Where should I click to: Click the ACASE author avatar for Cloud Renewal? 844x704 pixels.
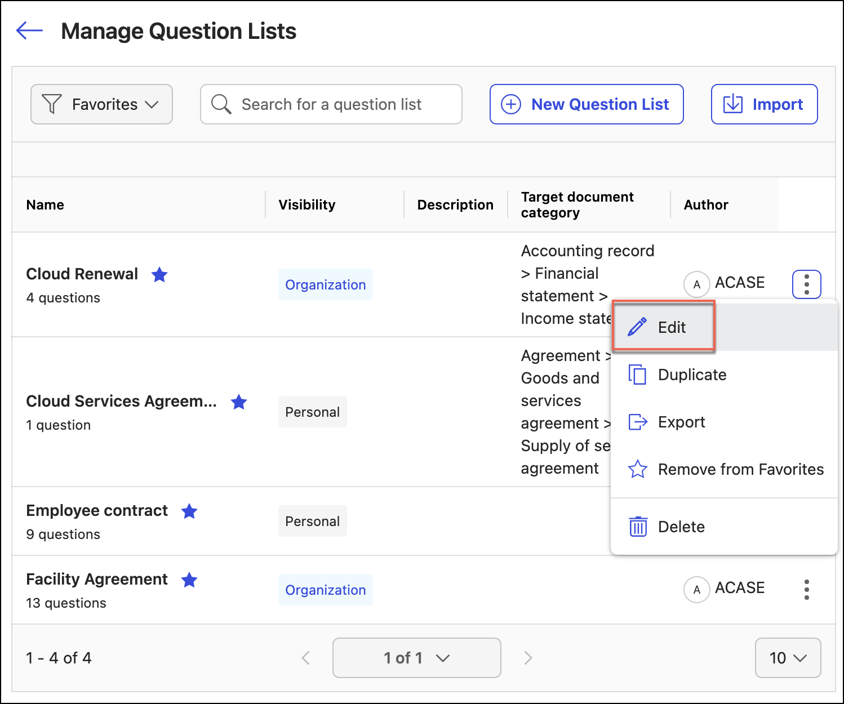coord(697,284)
